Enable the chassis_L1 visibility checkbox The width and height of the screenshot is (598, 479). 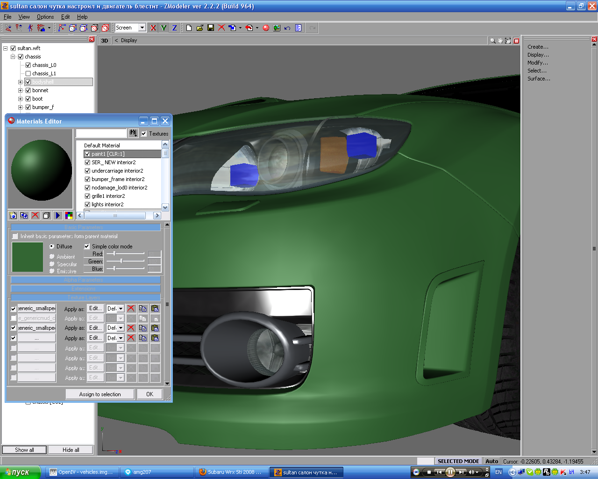point(28,73)
